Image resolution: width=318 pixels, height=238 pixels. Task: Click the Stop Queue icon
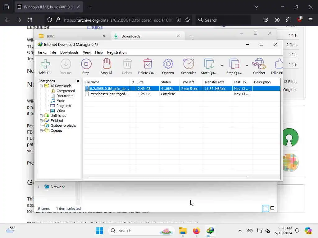(x=234, y=66)
